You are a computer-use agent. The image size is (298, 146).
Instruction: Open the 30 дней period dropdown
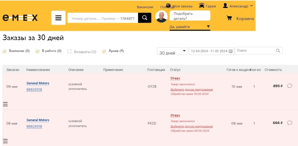pyautogui.click(x=172, y=51)
